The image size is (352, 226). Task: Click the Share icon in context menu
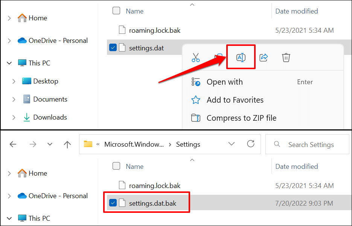point(264,58)
